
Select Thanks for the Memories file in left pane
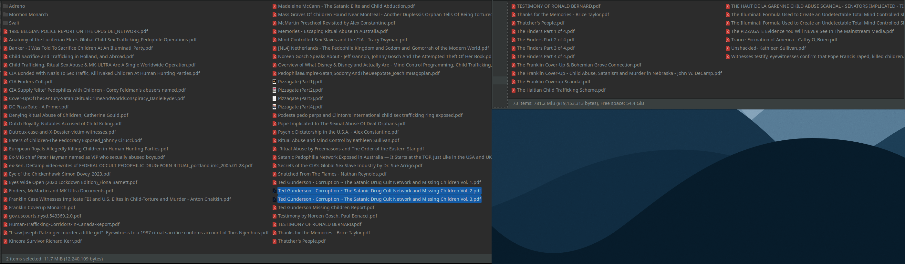(x=324, y=233)
